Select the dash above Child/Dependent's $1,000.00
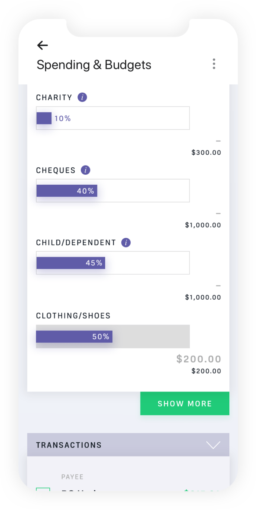Image resolution: width=256 pixels, height=510 pixels. (218, 286)
